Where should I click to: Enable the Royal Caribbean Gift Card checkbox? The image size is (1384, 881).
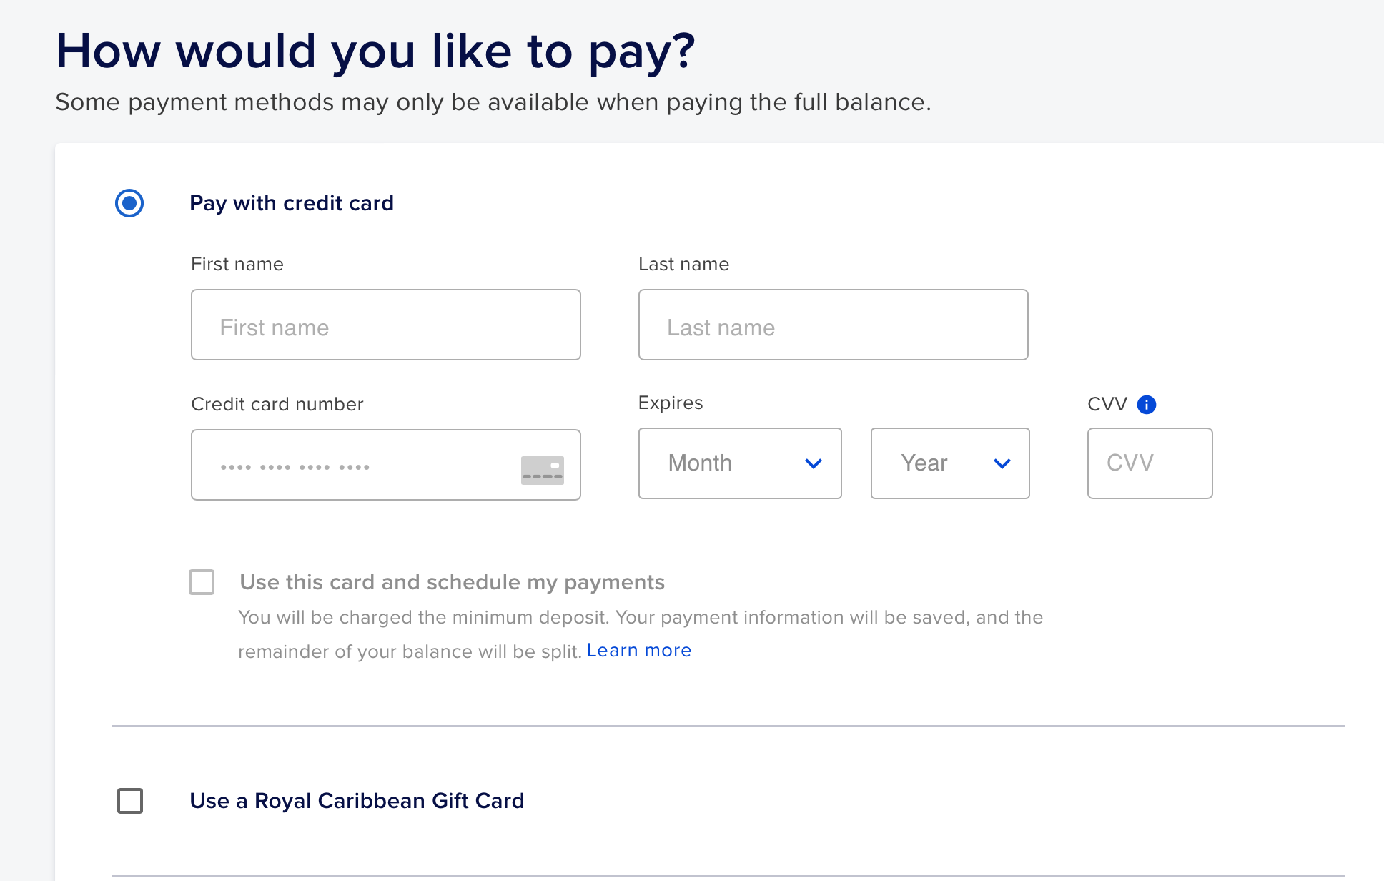pyautogui.click(x=130, y=801)
